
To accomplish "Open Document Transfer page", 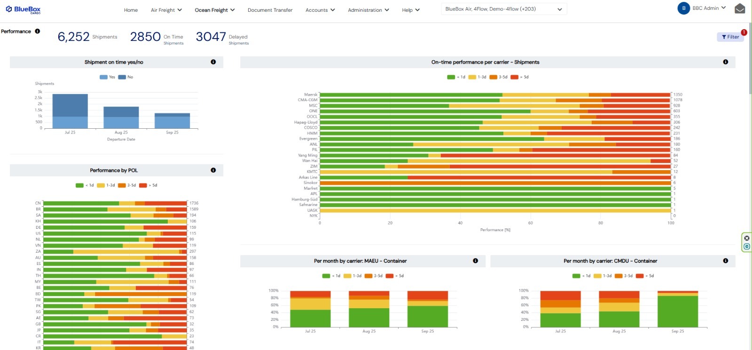I will (x=270, y=10).
